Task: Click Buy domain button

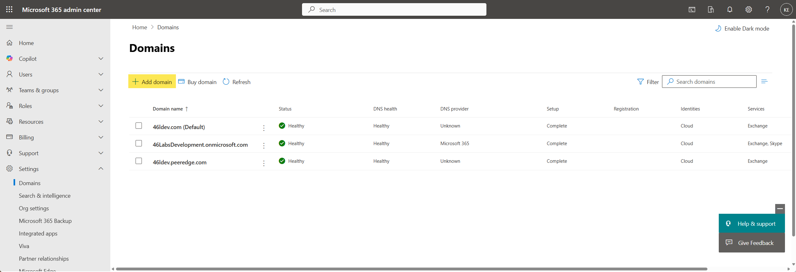Action: pos(197,82)
